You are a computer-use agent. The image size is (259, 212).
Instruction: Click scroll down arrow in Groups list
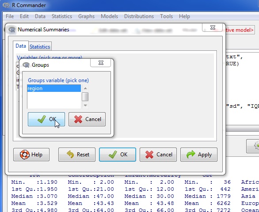click(85, 106)
